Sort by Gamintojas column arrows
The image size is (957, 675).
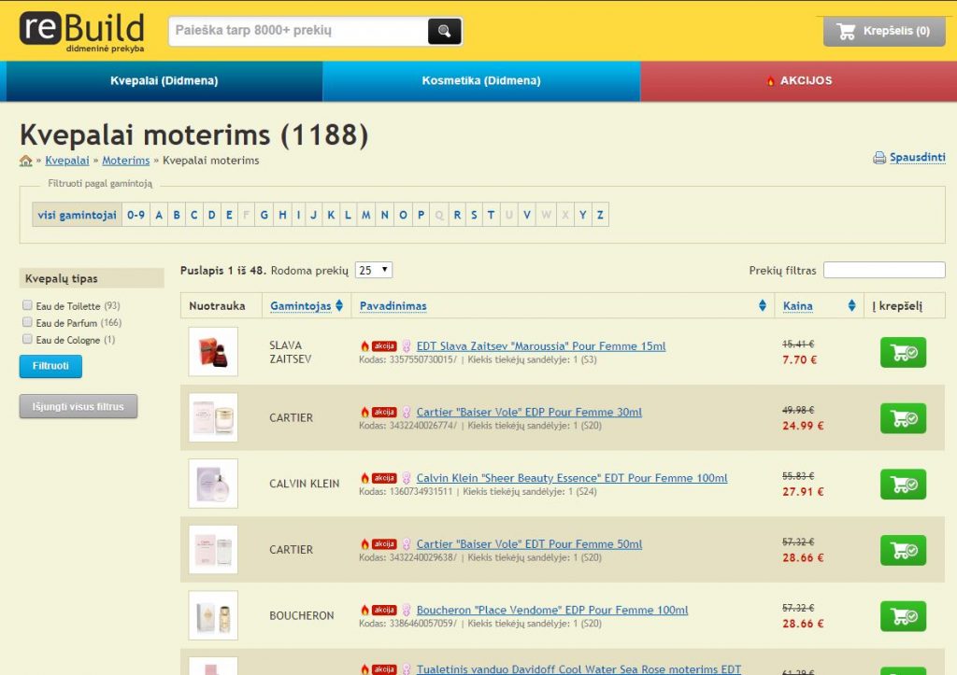[x=339, y=306]
